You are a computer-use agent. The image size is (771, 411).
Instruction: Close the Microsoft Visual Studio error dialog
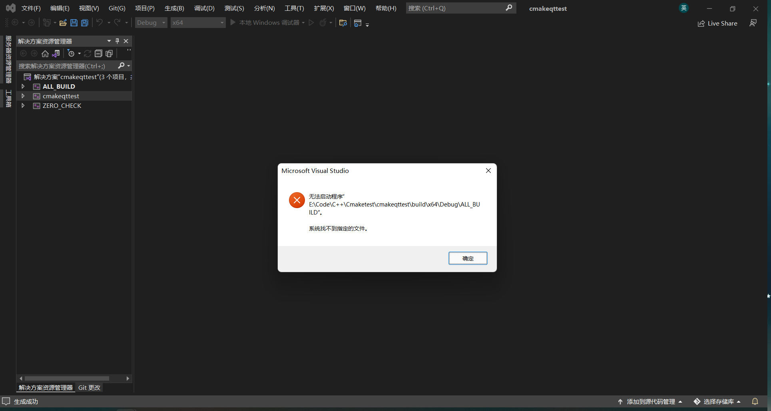[488, 171]
